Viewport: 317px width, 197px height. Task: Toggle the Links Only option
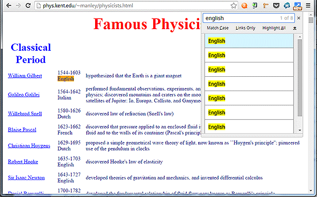click(246, 28)
